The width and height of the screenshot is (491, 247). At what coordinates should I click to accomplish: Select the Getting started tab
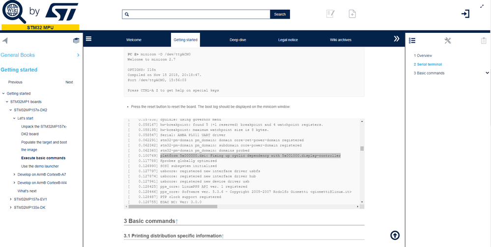185,40
